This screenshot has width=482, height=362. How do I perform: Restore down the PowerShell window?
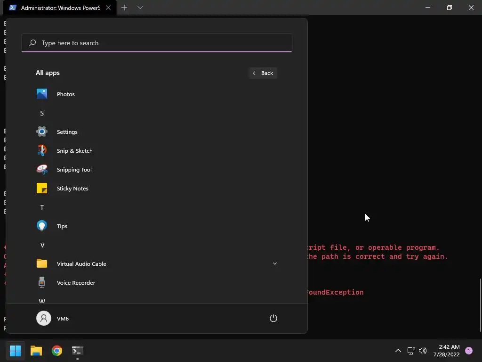click(x=450, y=8)
